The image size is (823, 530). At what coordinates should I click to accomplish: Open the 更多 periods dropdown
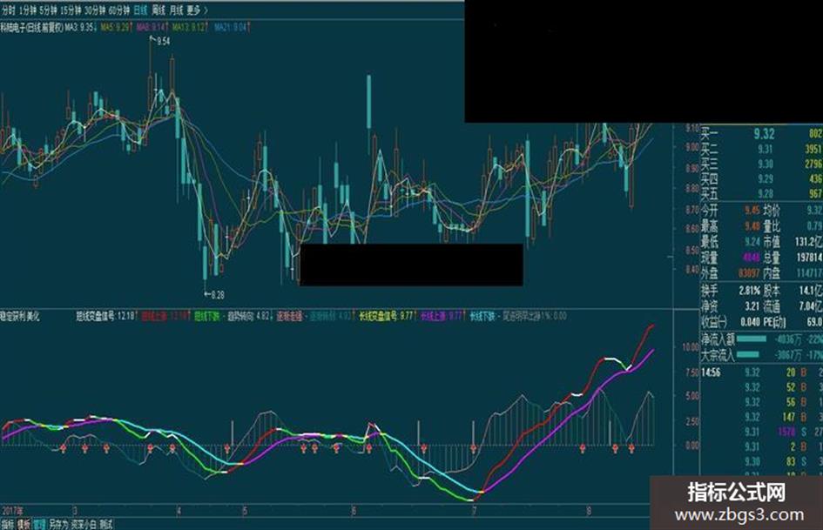click(x=198, y=10)
